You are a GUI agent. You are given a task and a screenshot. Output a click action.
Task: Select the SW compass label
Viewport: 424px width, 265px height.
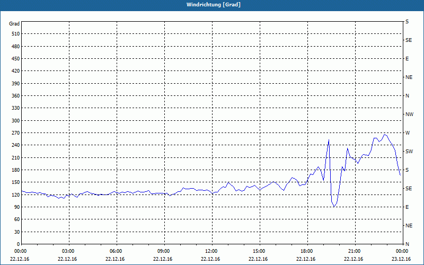[x=409, y=152]
